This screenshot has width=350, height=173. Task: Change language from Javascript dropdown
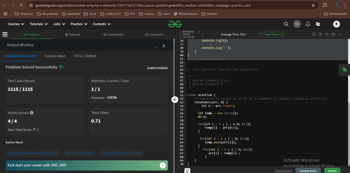191,34
